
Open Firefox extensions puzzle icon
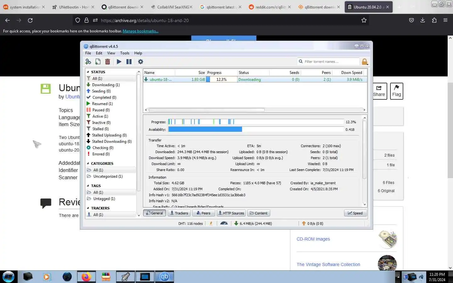(x=434, y=20)
